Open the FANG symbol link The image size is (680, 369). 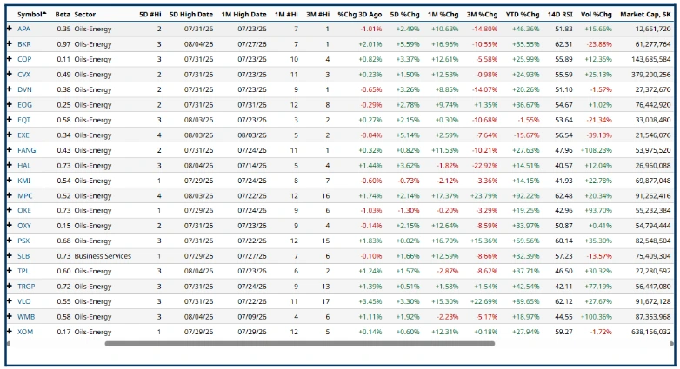pyautogui.click(x=26, y=150)
